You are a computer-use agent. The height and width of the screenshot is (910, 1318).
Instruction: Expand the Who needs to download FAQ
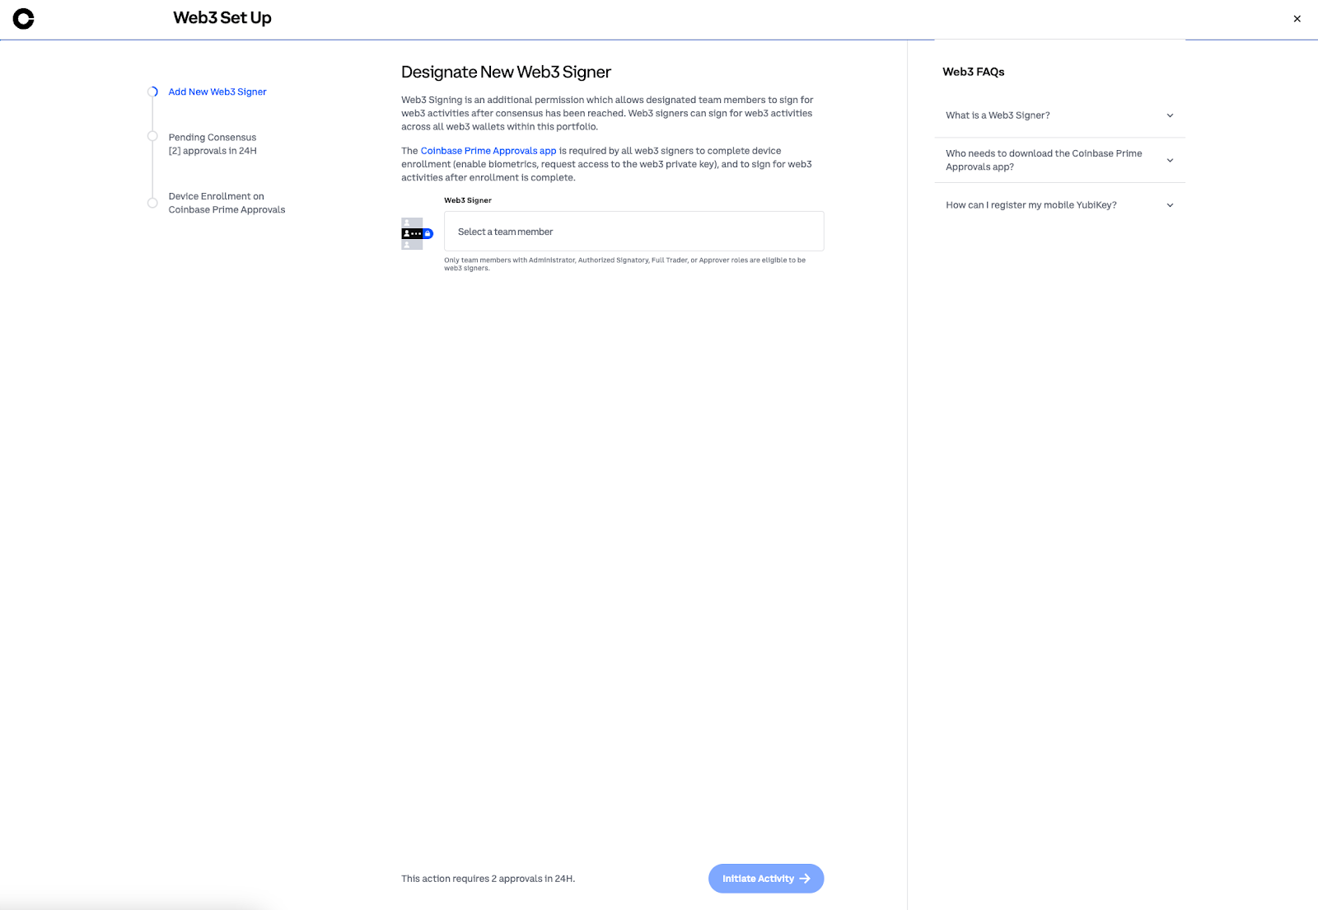point(1059,160)
